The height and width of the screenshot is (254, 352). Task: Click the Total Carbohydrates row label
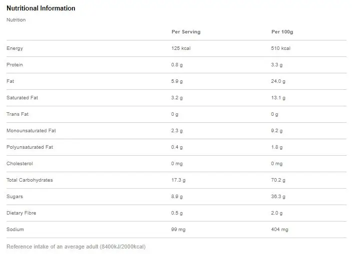coord(29,180)
